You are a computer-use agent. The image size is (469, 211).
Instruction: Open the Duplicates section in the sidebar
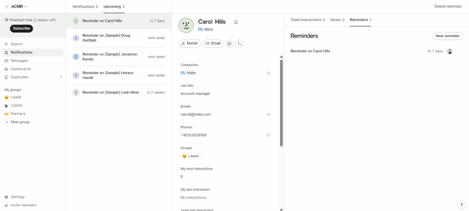[19, 77]
